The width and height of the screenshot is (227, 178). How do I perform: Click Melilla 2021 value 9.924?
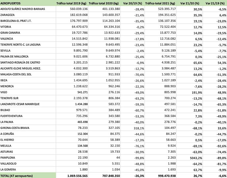click(x=172, y=146)
